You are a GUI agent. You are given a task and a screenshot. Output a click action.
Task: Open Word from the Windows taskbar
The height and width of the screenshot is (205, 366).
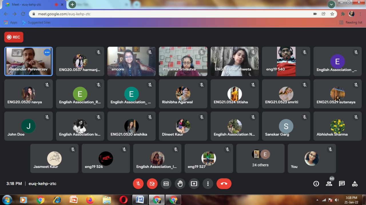coord(140,200)
